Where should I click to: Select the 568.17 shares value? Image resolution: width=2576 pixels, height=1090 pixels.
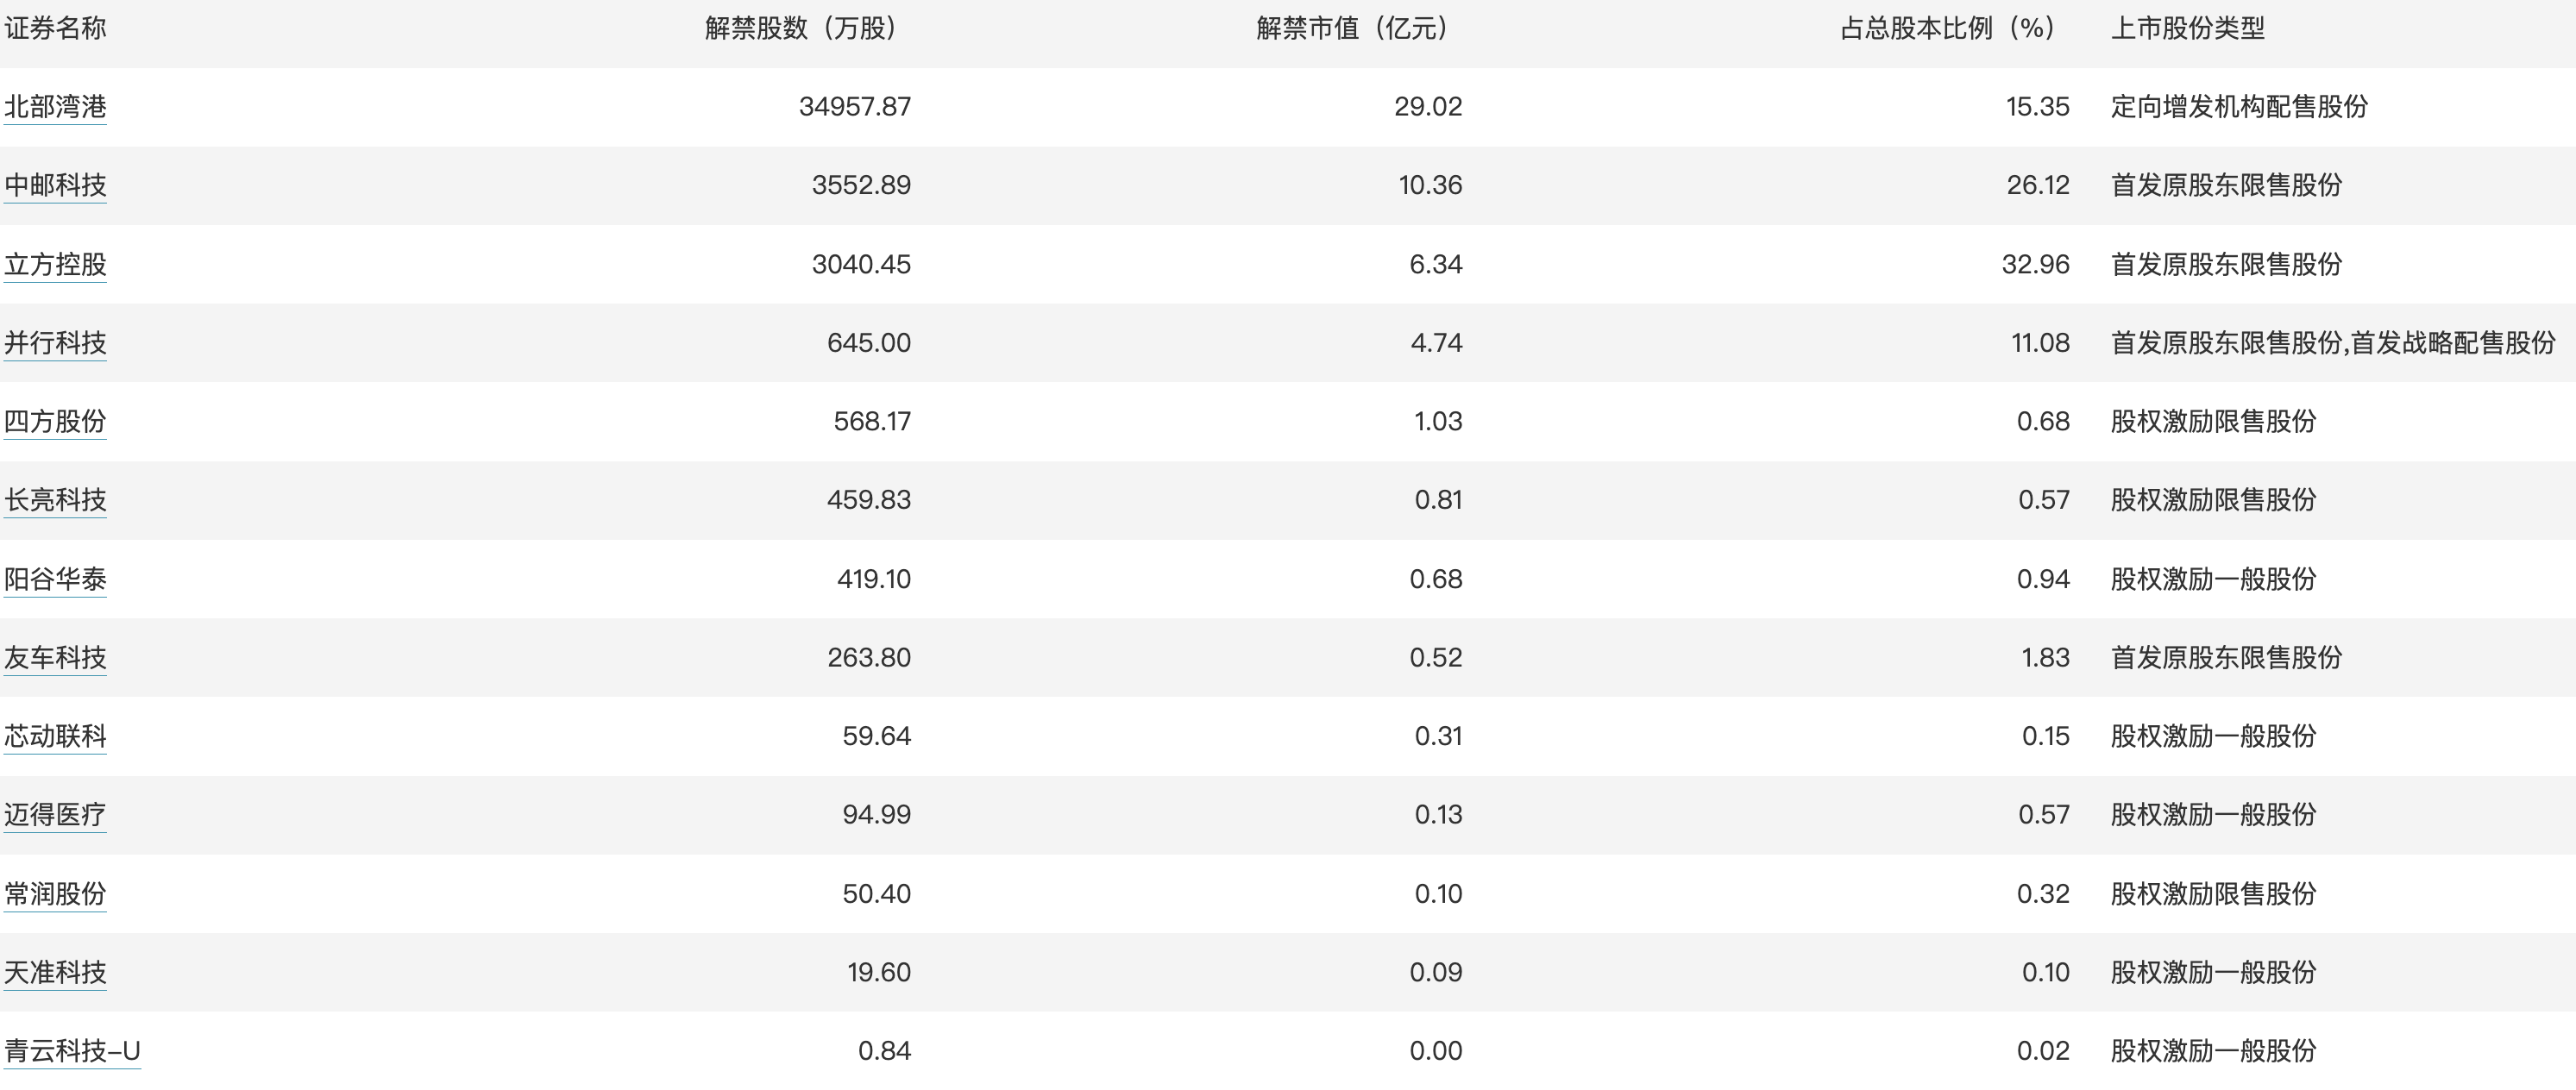tap(872, 421)
